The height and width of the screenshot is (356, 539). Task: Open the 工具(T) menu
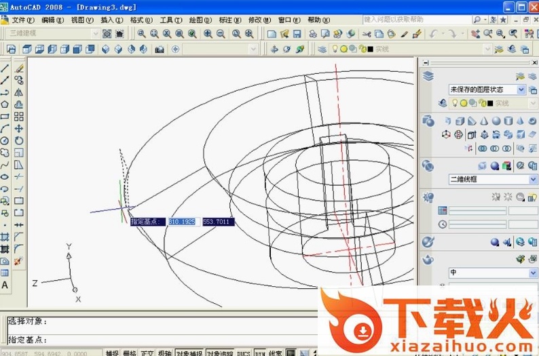171,20
